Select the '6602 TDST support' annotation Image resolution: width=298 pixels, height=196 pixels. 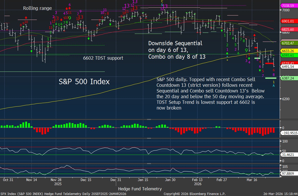click(103, 58)
